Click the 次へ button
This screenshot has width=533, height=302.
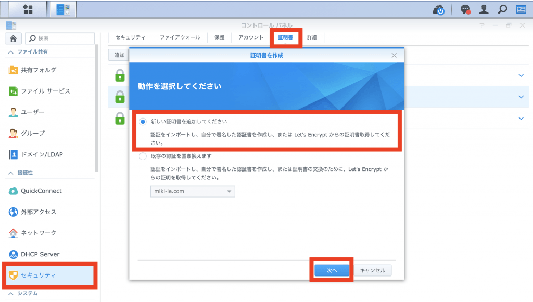click(x=332, y=270)
